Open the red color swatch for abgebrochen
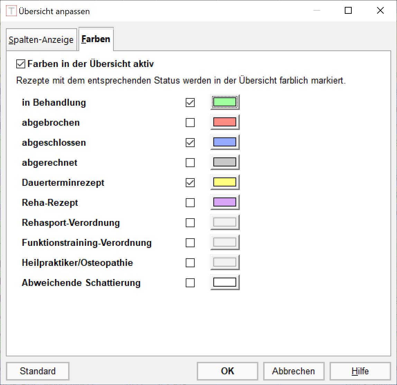This screenshot has height=385, width=397. click(225, 122)
